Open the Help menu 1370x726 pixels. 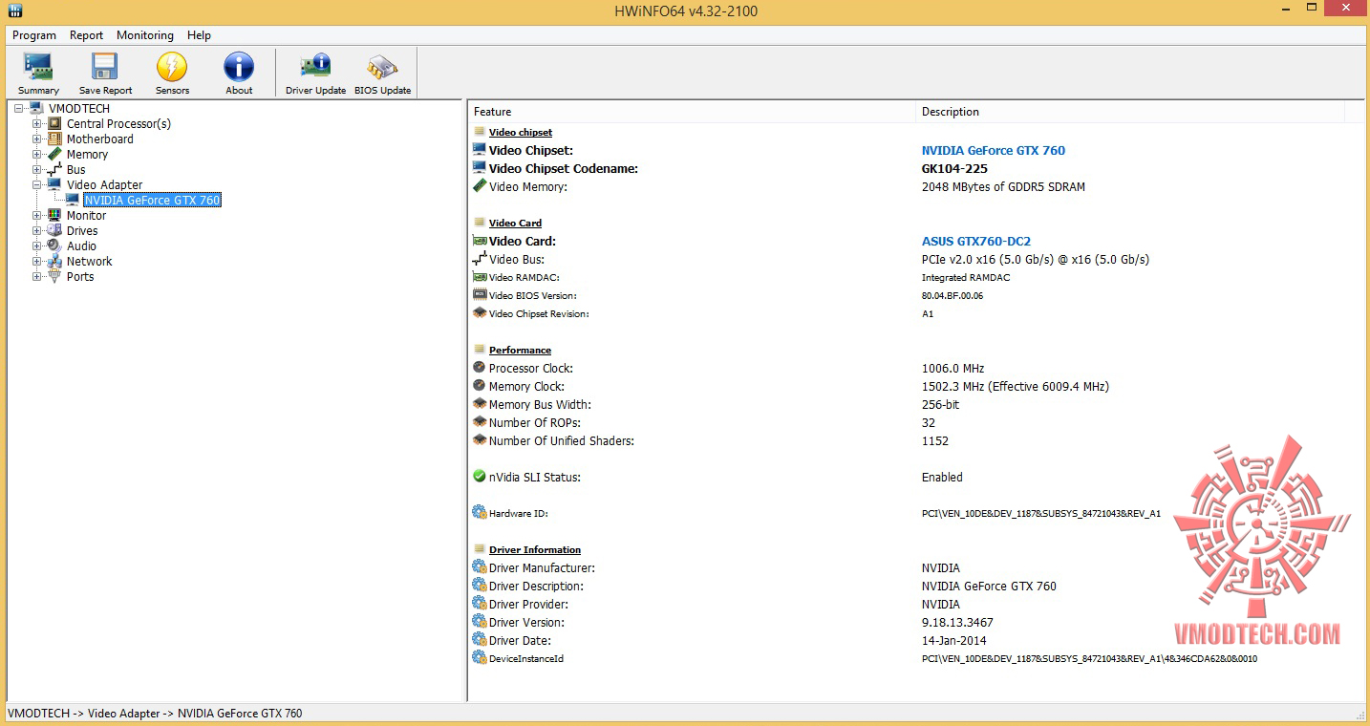[199, 35]
